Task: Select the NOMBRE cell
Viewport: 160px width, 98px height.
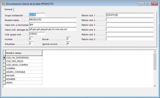Action: point(24,79)
